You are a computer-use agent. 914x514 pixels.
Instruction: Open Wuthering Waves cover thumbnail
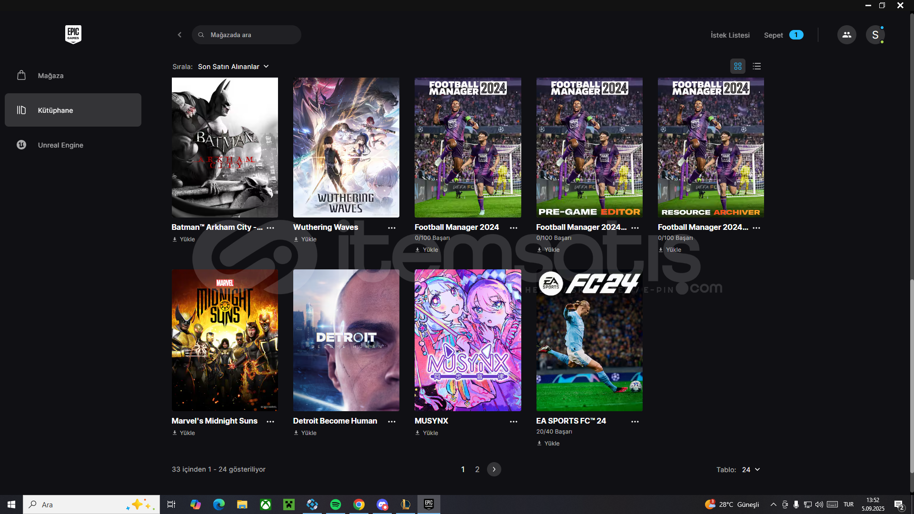coord(346,148)
